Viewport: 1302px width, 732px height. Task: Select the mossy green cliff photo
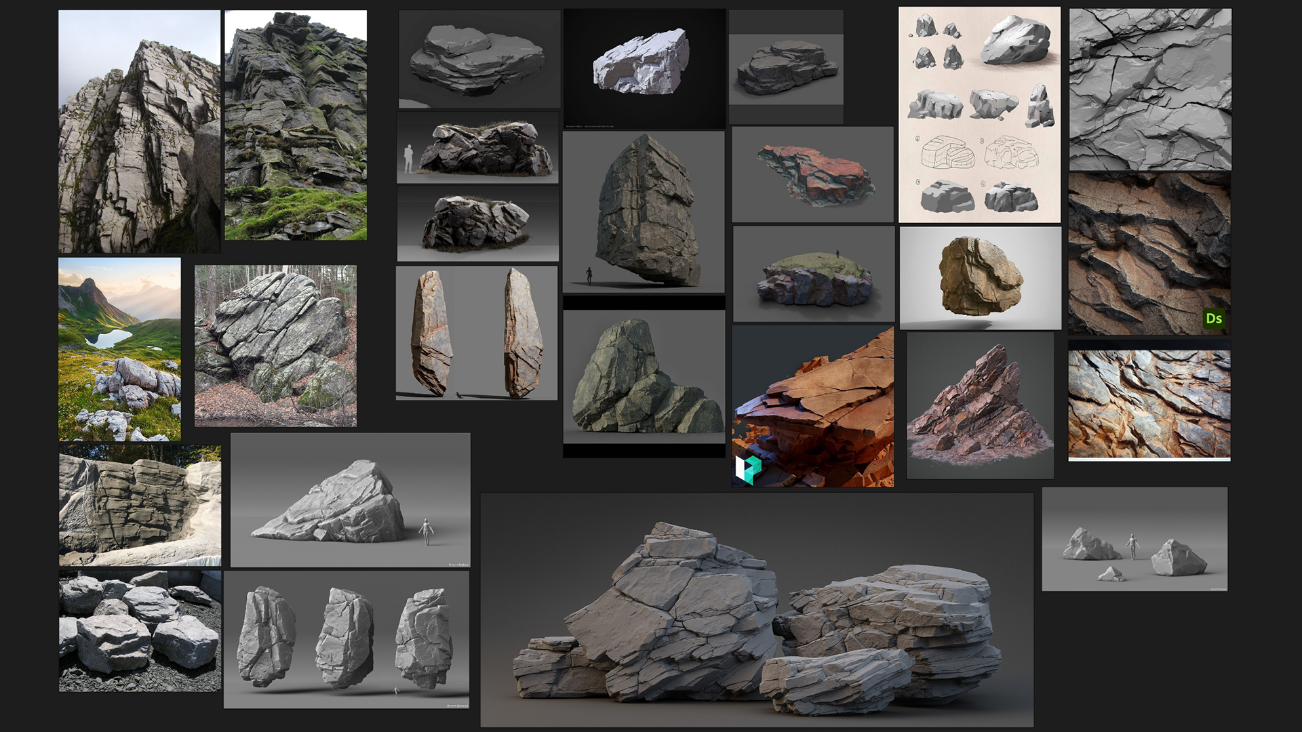296,125
